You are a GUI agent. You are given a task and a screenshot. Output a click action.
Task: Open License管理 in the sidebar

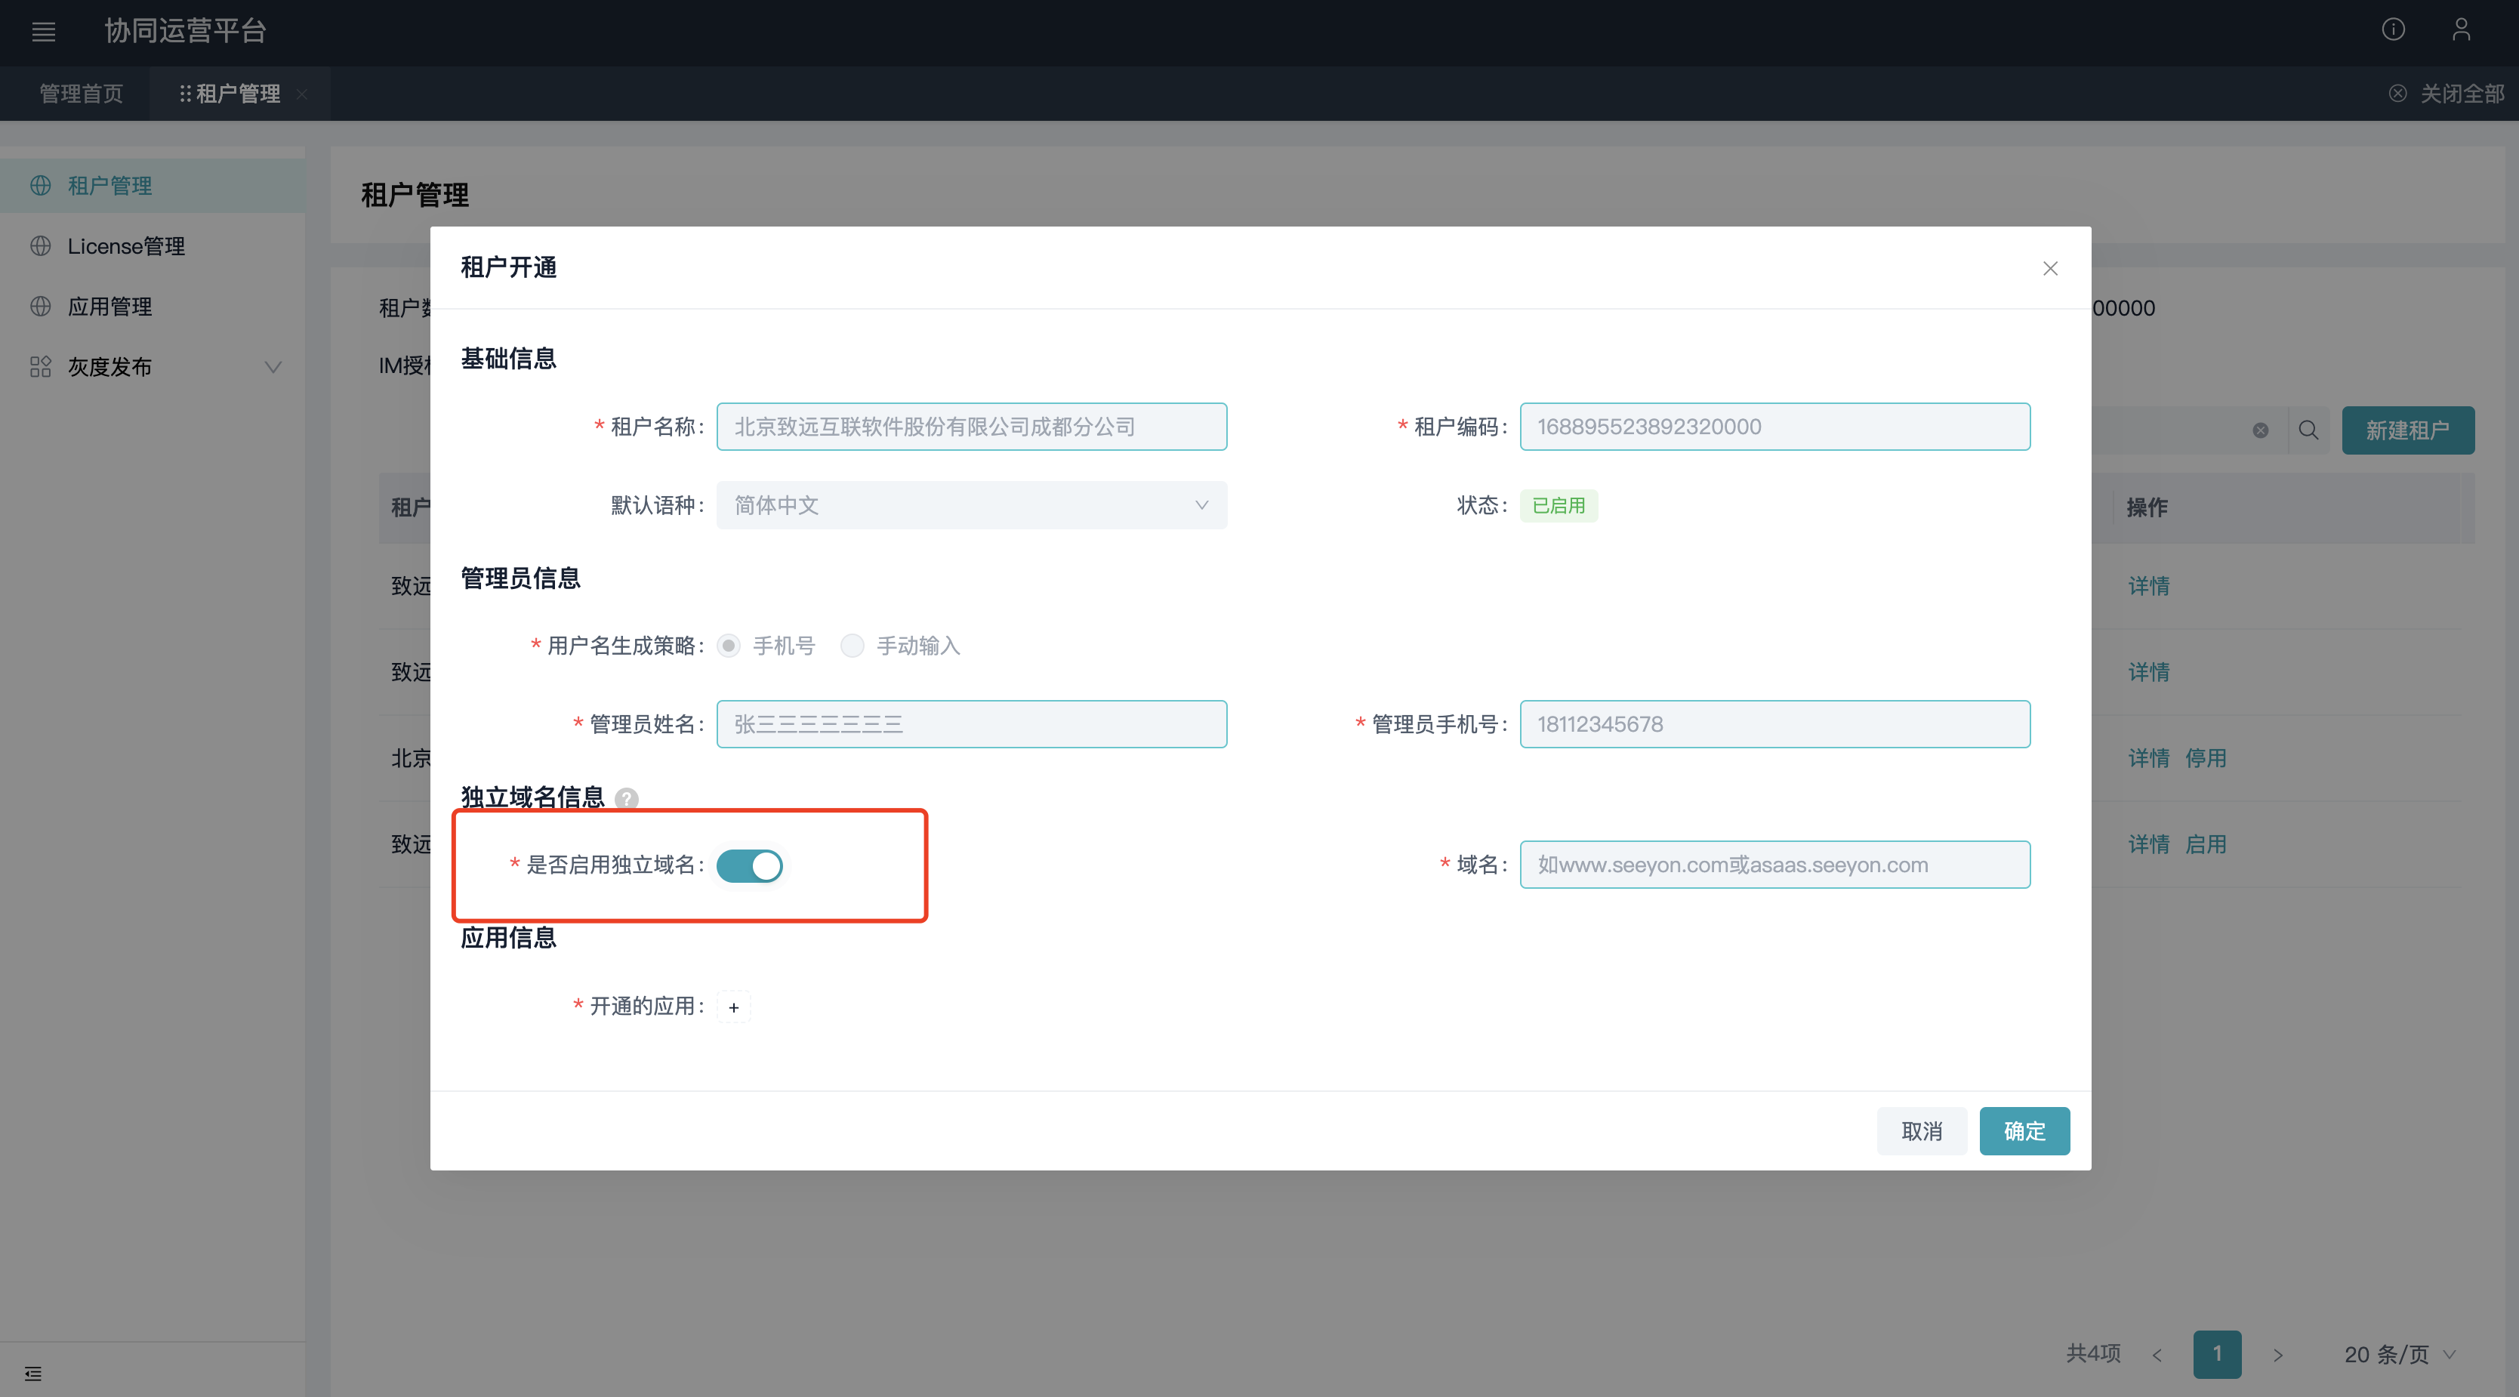coord(153,246)
